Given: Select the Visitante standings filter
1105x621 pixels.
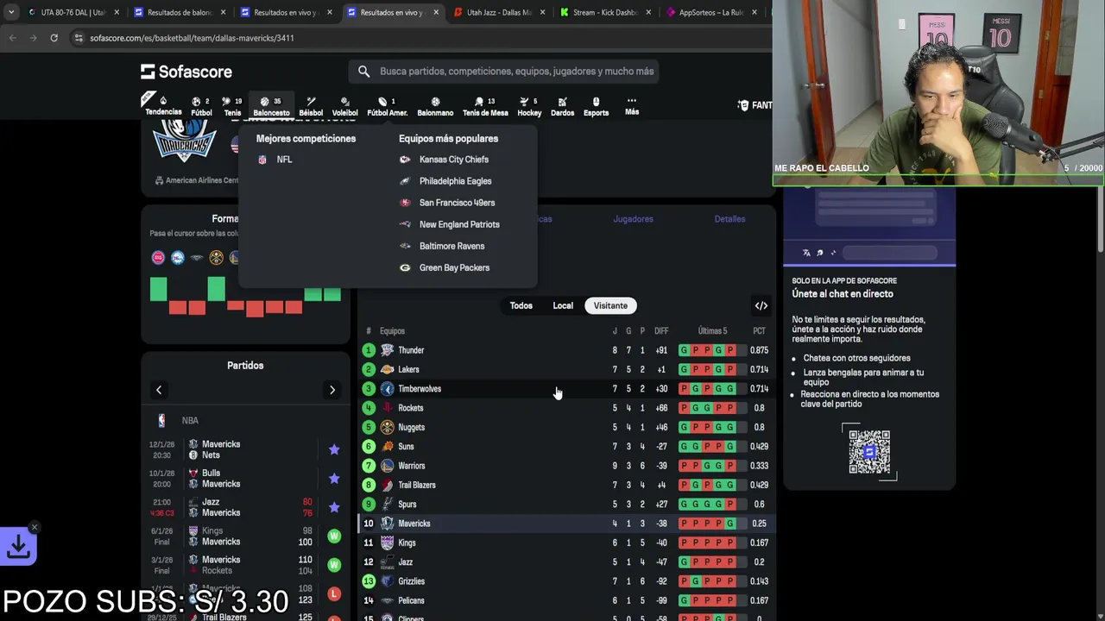Looking at the screenshot, I should pos(610,305).
